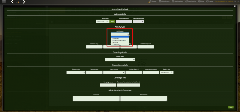Return to Main Screen

[164, 1]
